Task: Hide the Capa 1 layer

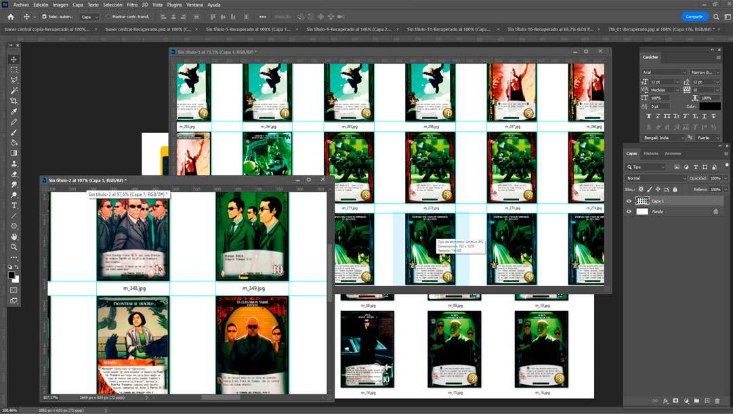Action: 629,201
